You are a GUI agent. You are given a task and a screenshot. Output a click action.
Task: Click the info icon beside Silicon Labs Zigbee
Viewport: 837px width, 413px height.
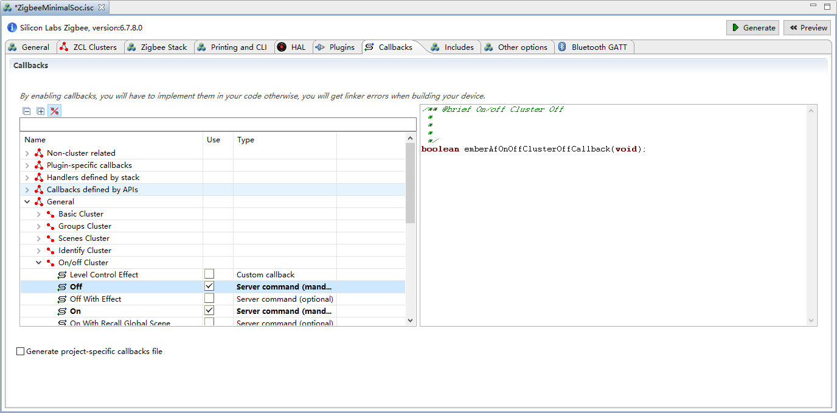pos(12,27)
